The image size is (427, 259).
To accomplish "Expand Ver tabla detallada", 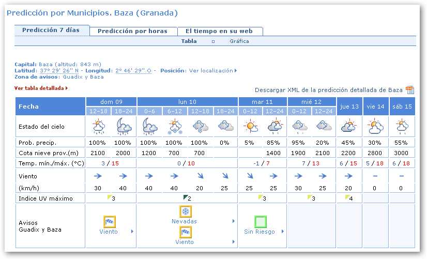I will 41,88.
